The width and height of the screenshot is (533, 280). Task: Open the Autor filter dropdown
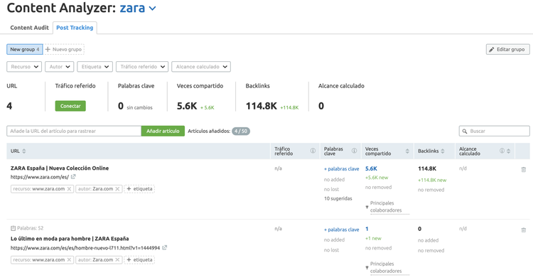tap(60, 67)
